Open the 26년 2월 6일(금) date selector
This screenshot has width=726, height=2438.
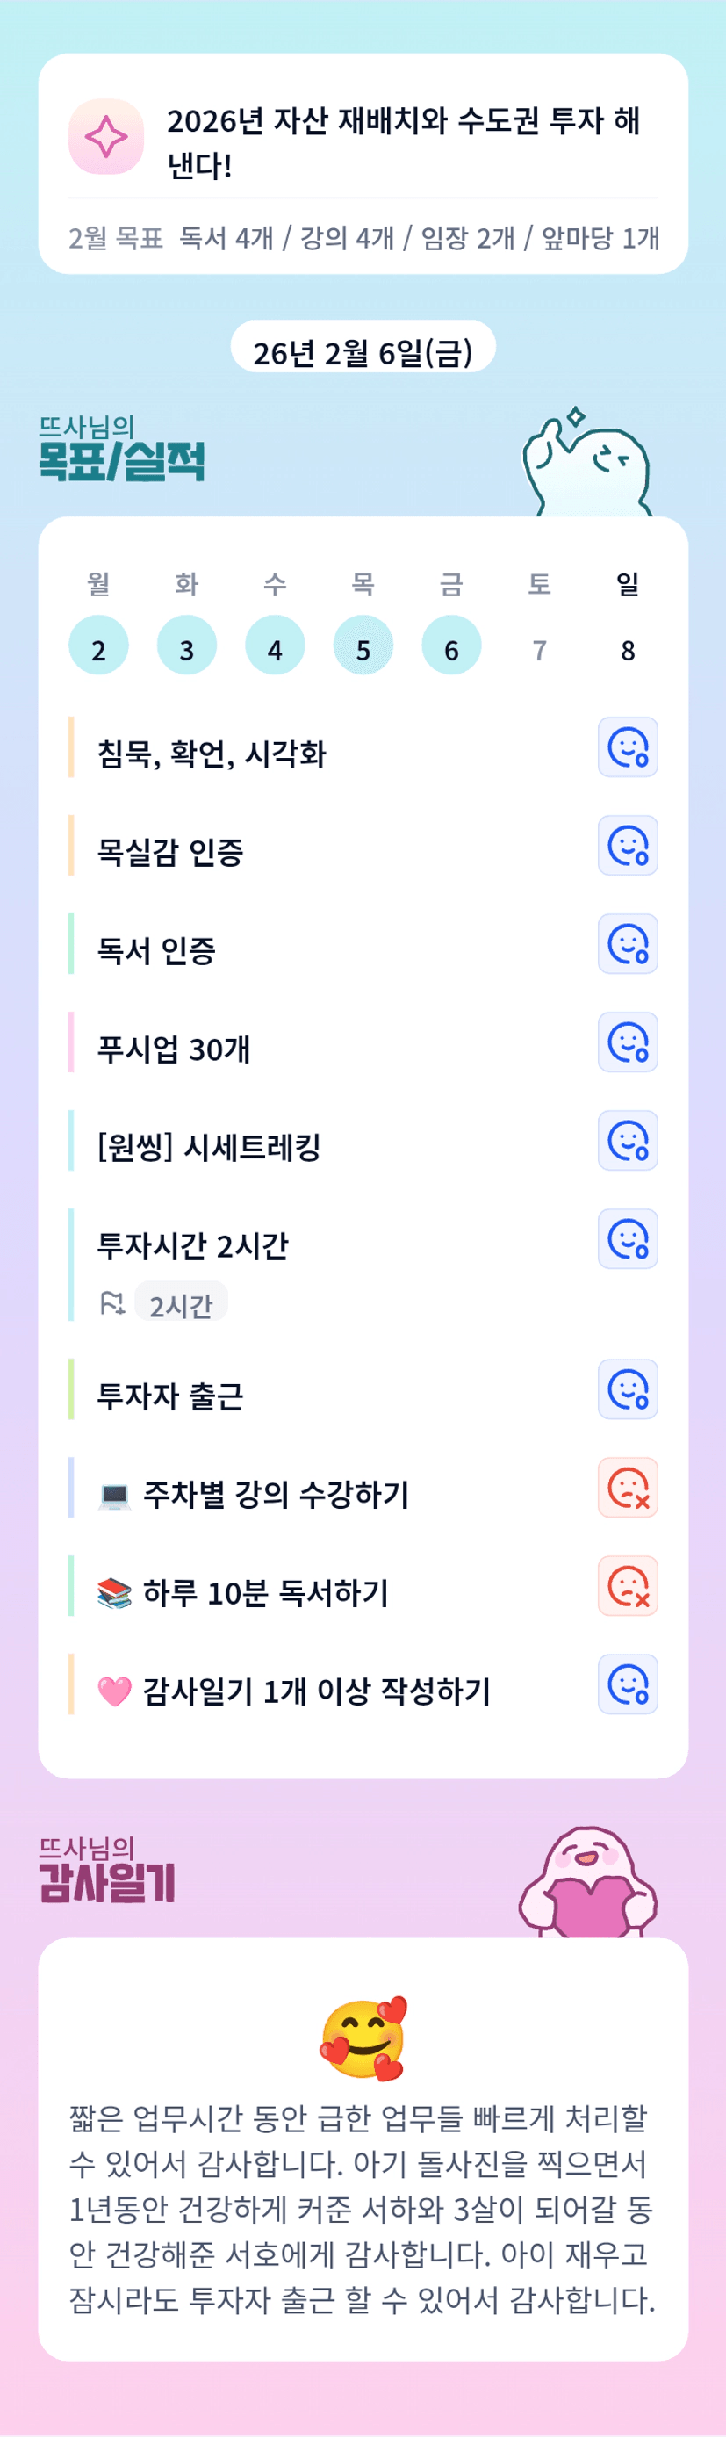[363, 352]
